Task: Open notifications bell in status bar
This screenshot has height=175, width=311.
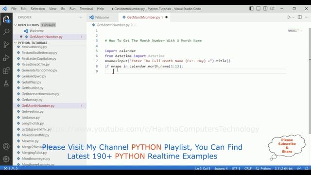Action: point(307,168)
